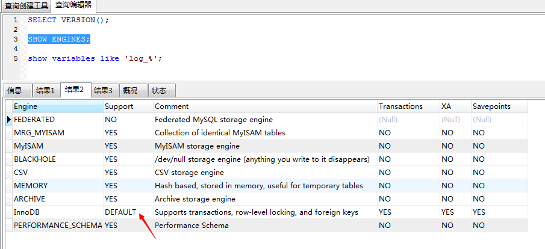This screenshot has width=545, height=249.
Task: Open the 信息 result tab
Action: (x=17, y=91)
